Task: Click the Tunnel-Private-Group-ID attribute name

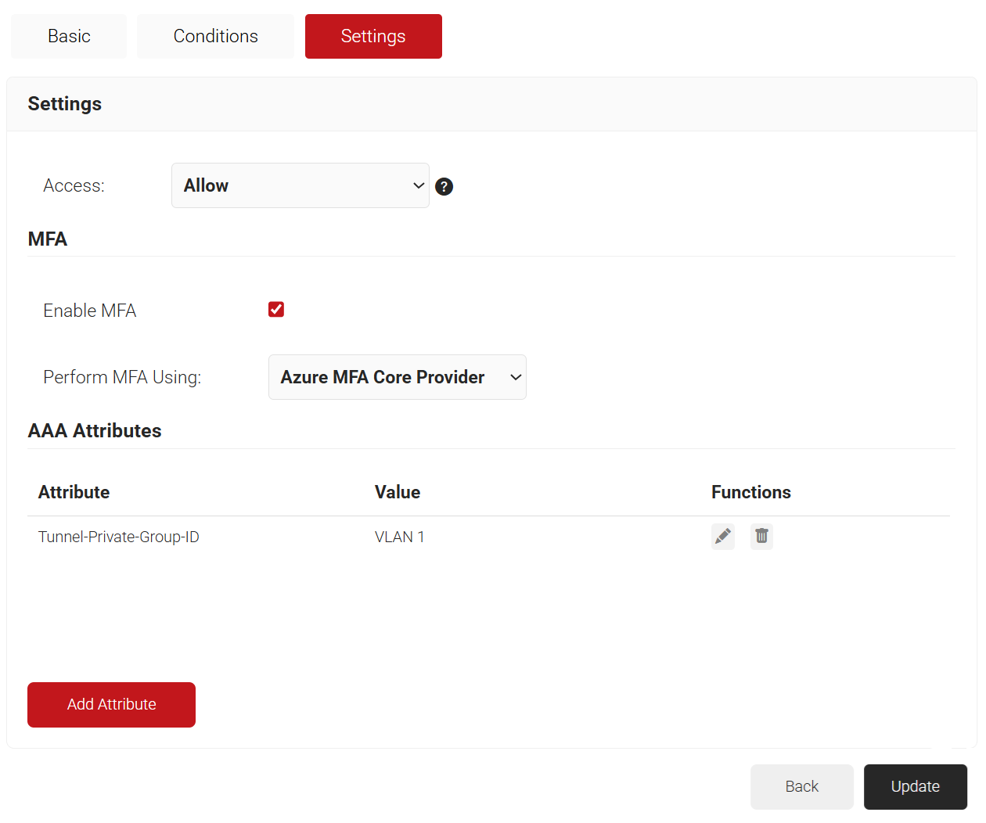Action: (119, 537)
